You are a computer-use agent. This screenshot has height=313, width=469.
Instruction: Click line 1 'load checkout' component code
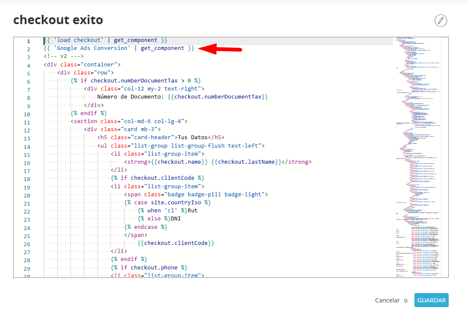[x=105, y=40]
